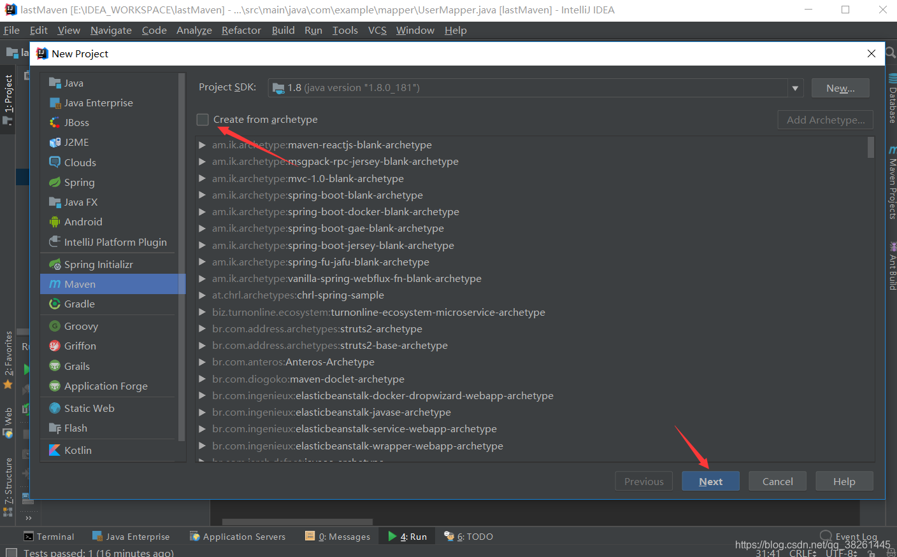897x557 pixels.
Task: Open the 2: Favorites side tab
Action: tap(8, 359)
